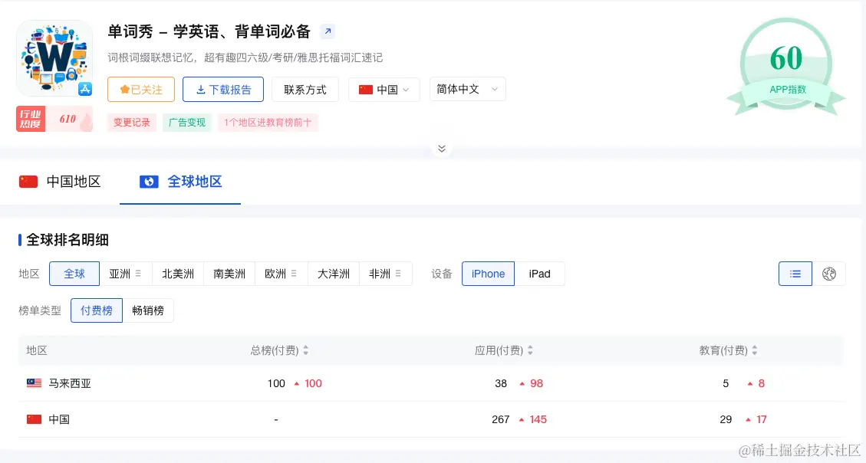The height and width of the screenshot is (463, 866).
Task: Click the 变更记录 tag
Action: [131, 123]
